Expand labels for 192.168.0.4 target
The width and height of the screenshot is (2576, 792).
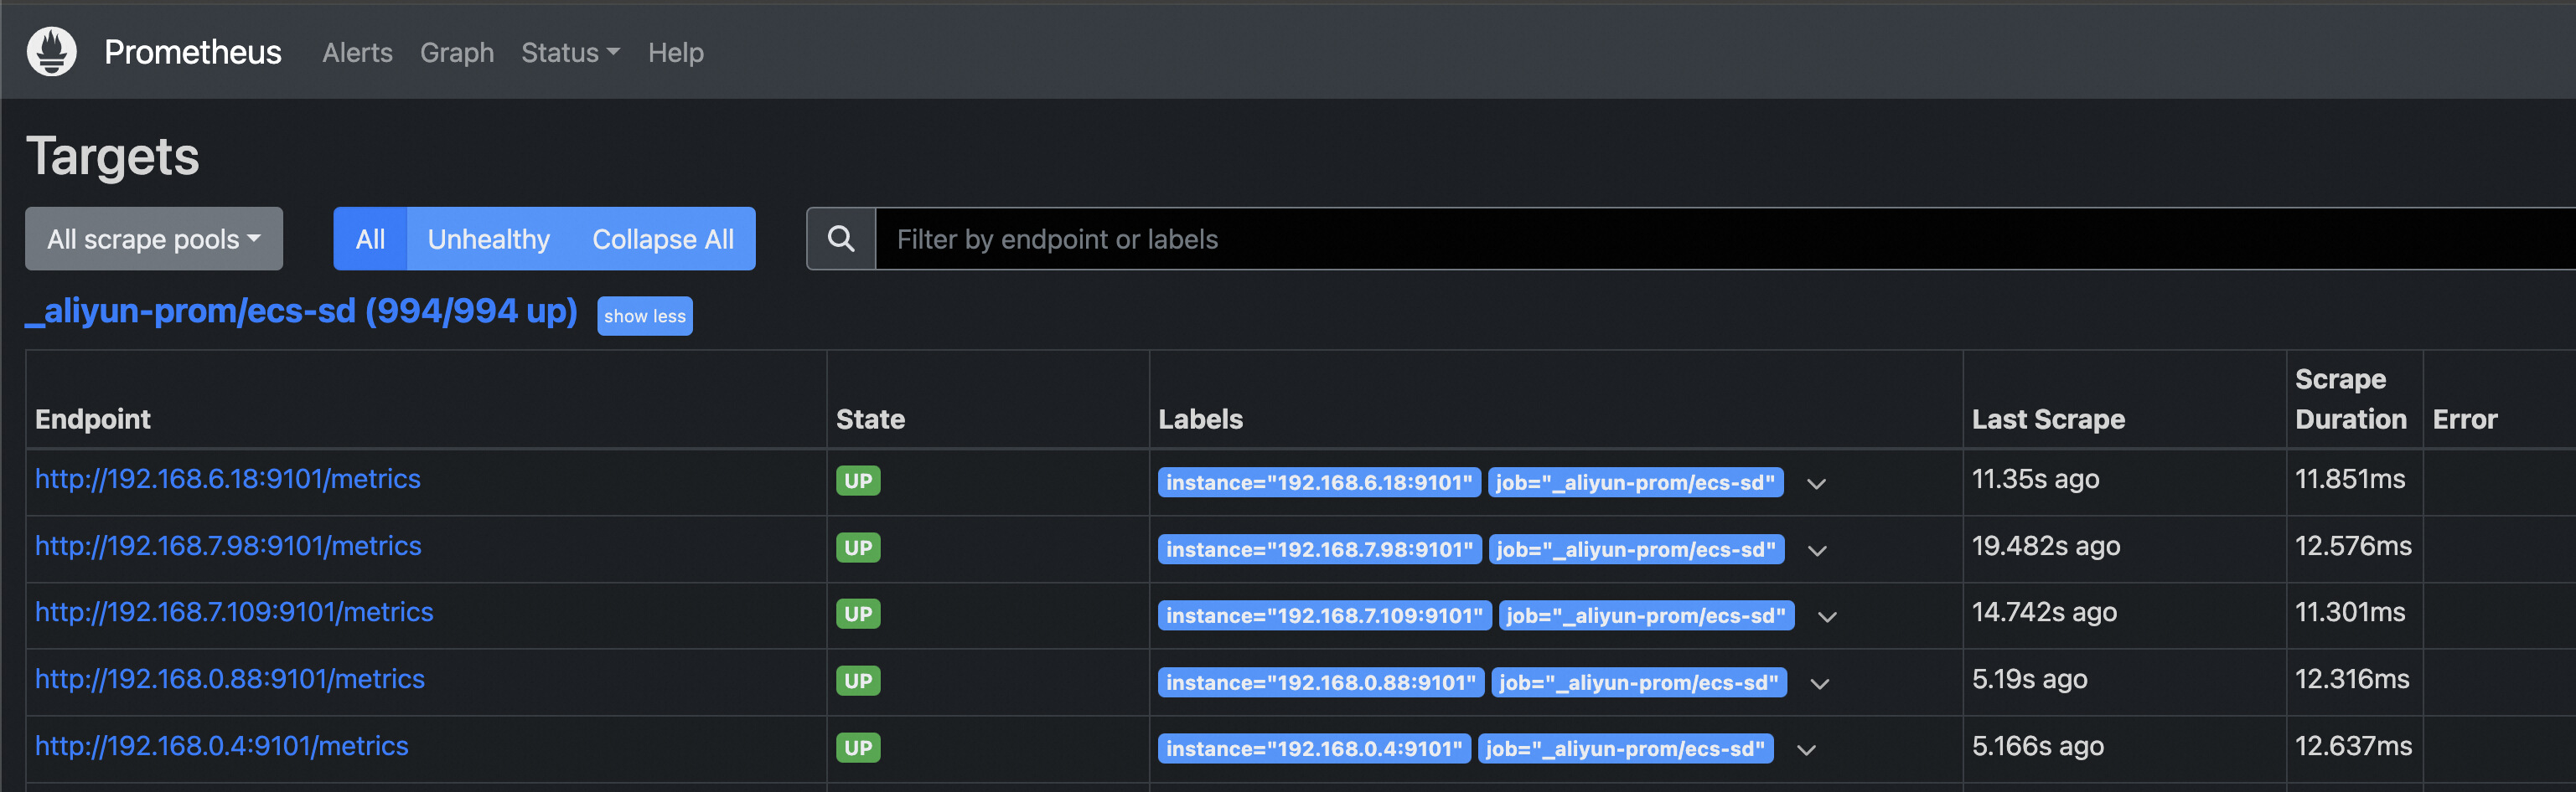(1806, 749)
